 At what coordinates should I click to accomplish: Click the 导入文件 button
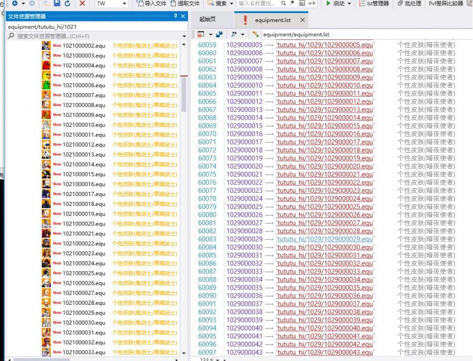[x=151, y=3]
